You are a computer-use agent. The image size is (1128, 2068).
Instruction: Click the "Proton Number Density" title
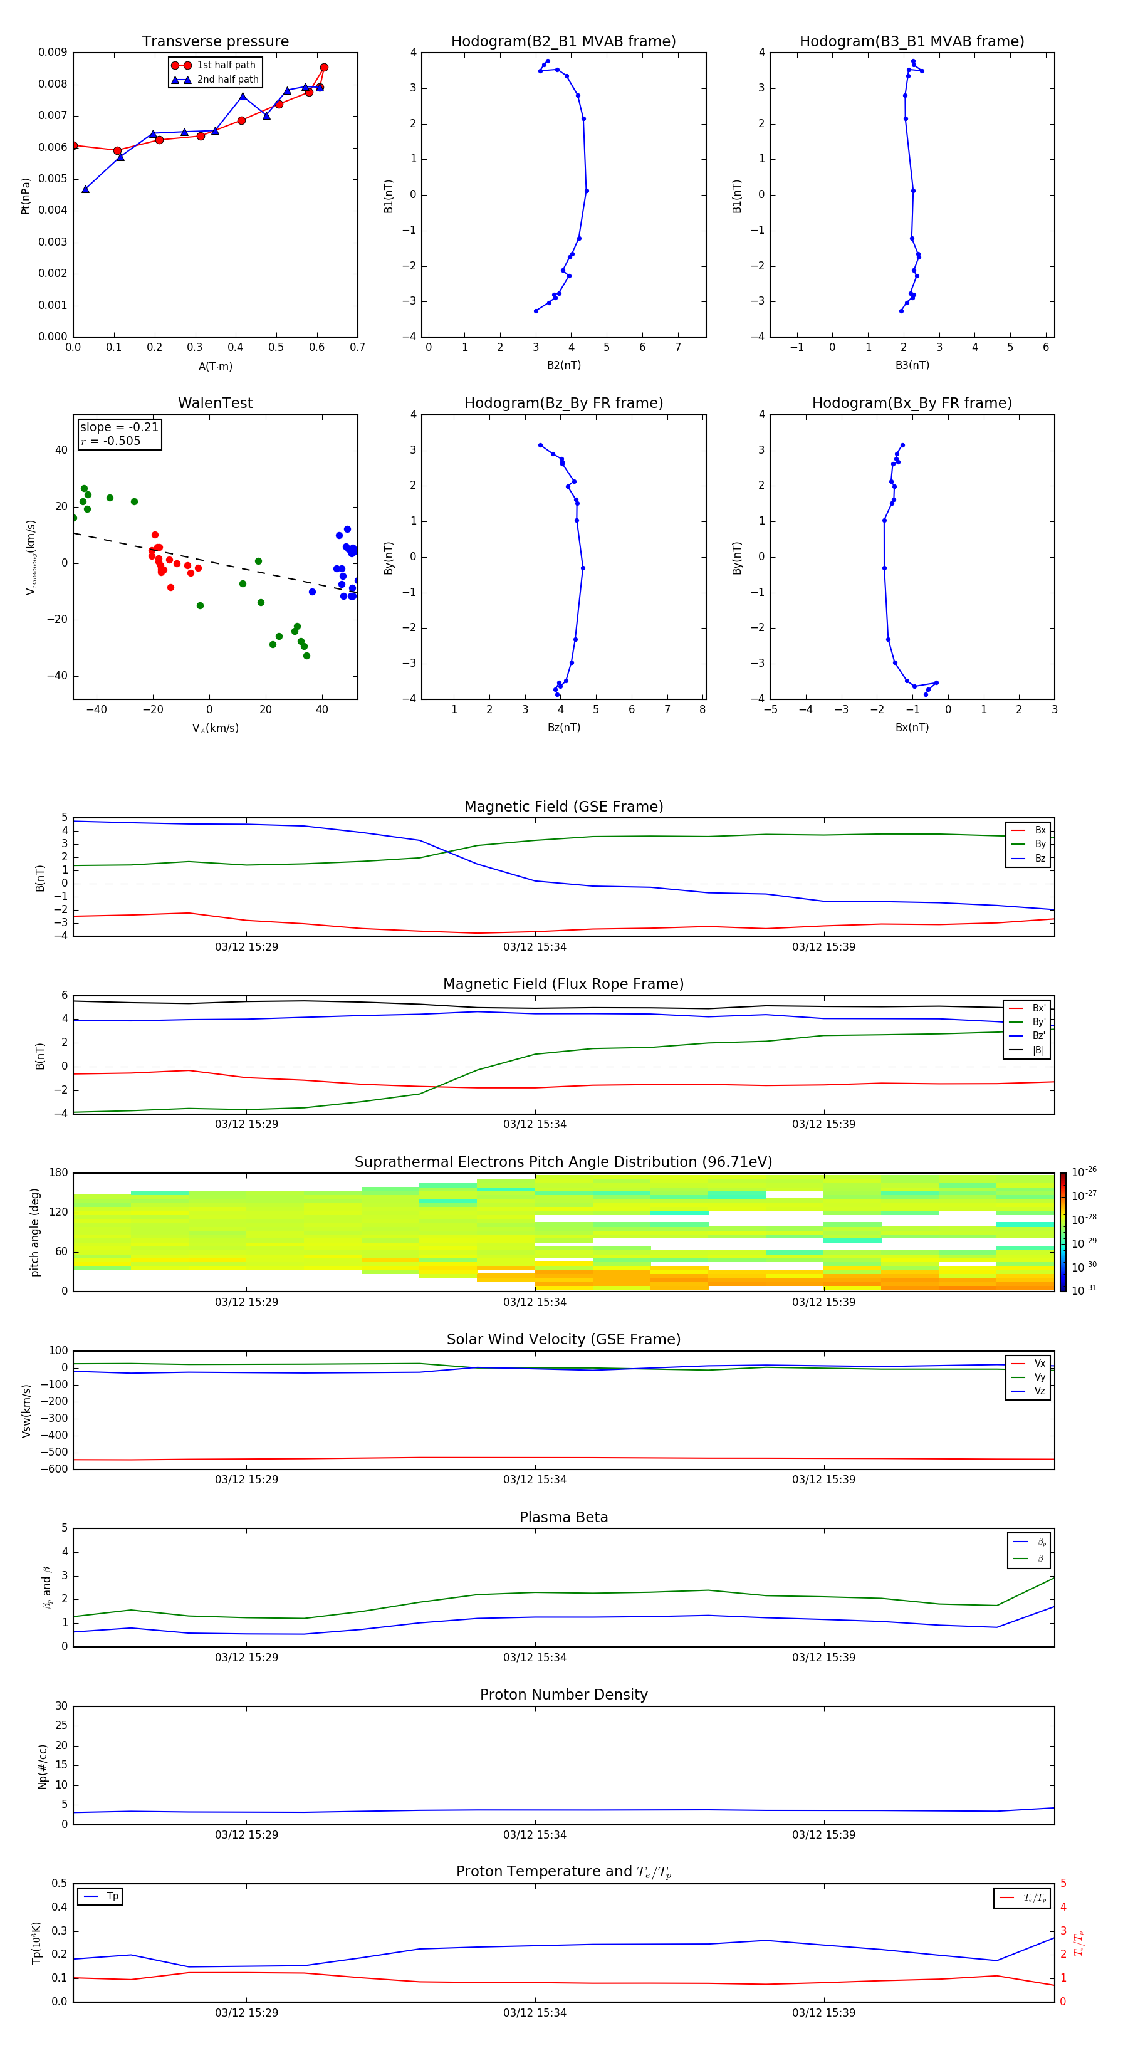tap(563, 1696)
